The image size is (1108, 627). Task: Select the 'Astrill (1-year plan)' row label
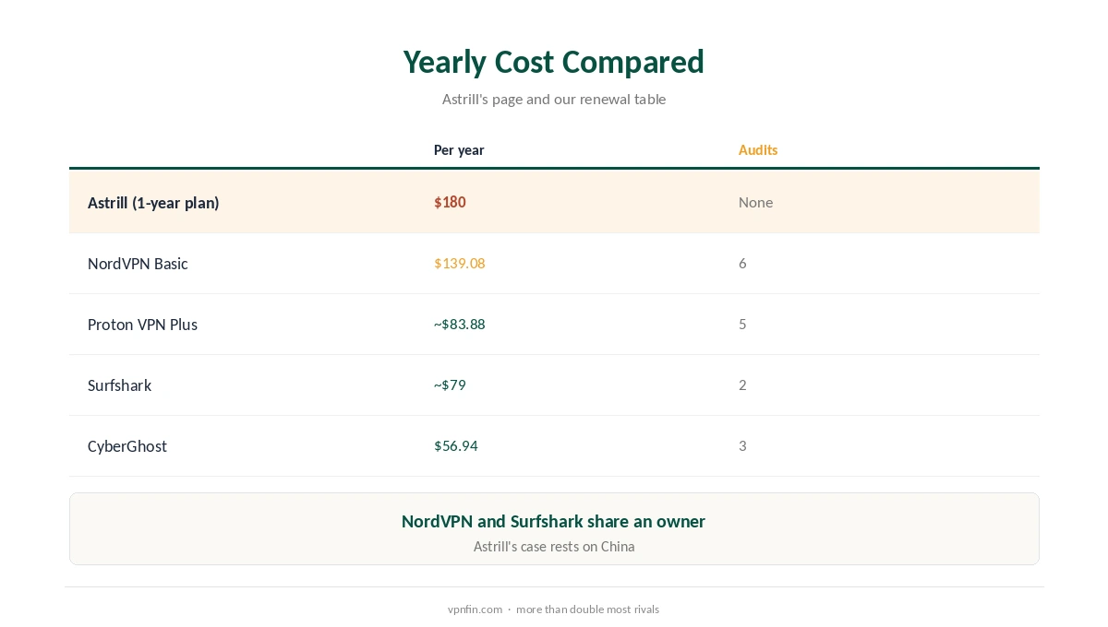153,203
